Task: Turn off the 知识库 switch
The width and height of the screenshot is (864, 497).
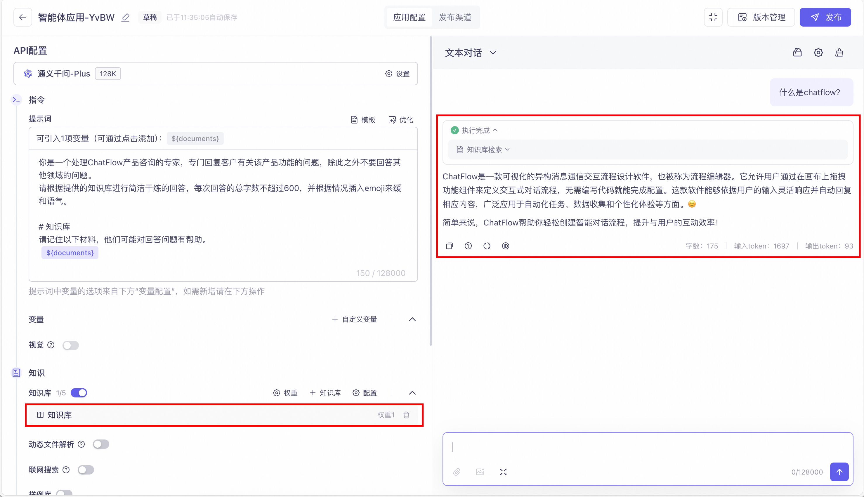Action: [79, 393]
